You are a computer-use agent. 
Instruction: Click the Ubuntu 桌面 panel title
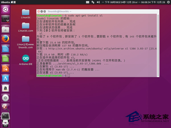tap(8, 2)
